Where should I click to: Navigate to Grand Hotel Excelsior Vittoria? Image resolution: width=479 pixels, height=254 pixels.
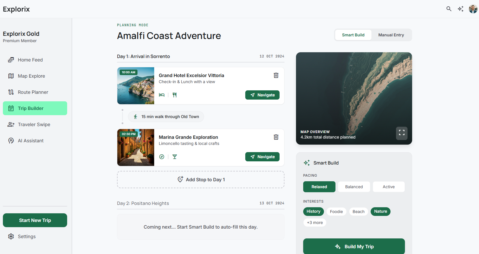(262, 95)
